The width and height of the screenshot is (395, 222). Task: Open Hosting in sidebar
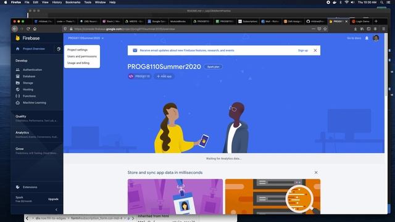28,89
